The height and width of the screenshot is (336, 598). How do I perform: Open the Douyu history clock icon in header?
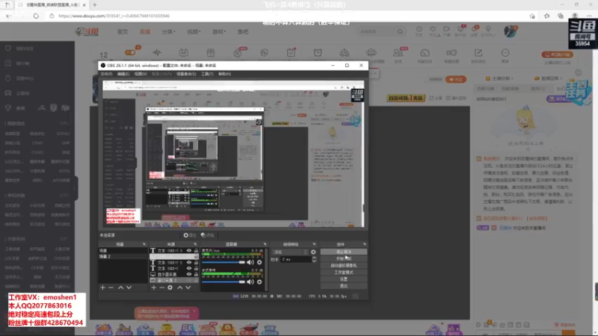pos(419,29)
